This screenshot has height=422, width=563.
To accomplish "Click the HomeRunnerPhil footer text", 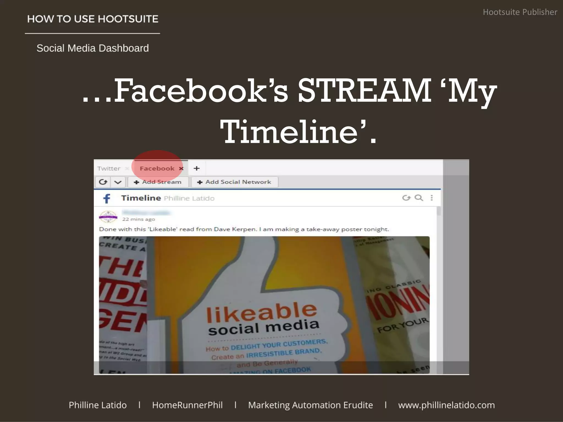I will 187,405.
